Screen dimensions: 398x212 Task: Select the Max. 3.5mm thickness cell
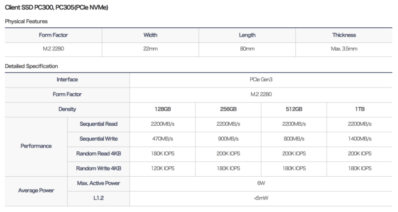[x=344, y=49]
